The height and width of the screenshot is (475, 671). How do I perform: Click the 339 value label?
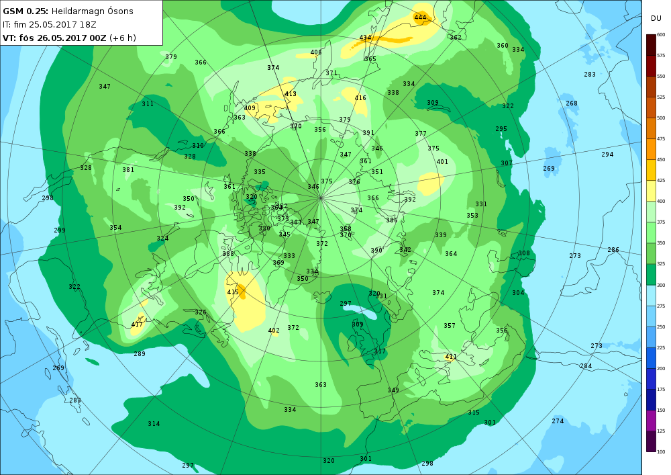pos(441,235)
